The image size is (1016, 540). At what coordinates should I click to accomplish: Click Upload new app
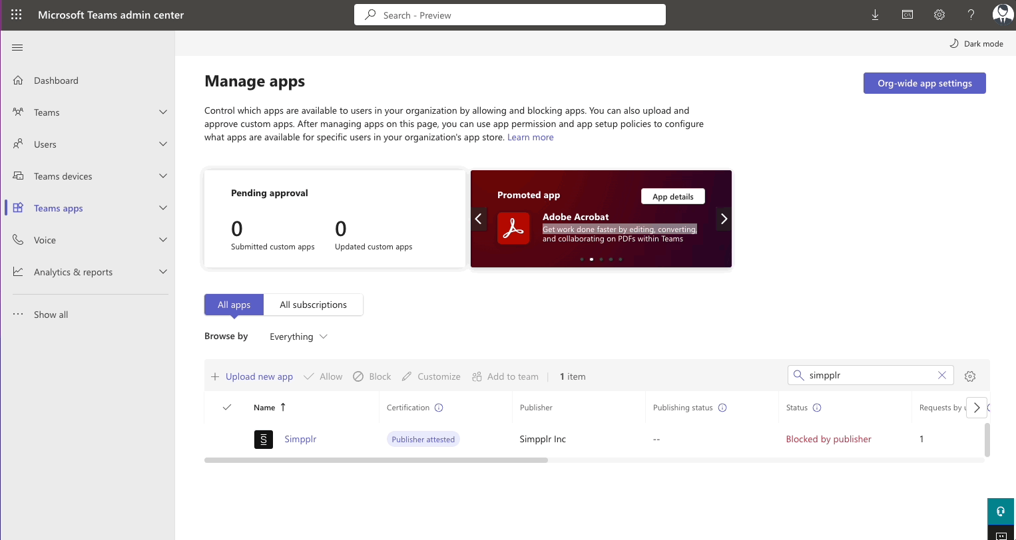[252, 376]
